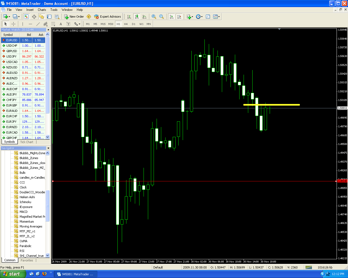Switch chart to line chart style
Screen dimensions: 348x278
[x=144, y=17]
